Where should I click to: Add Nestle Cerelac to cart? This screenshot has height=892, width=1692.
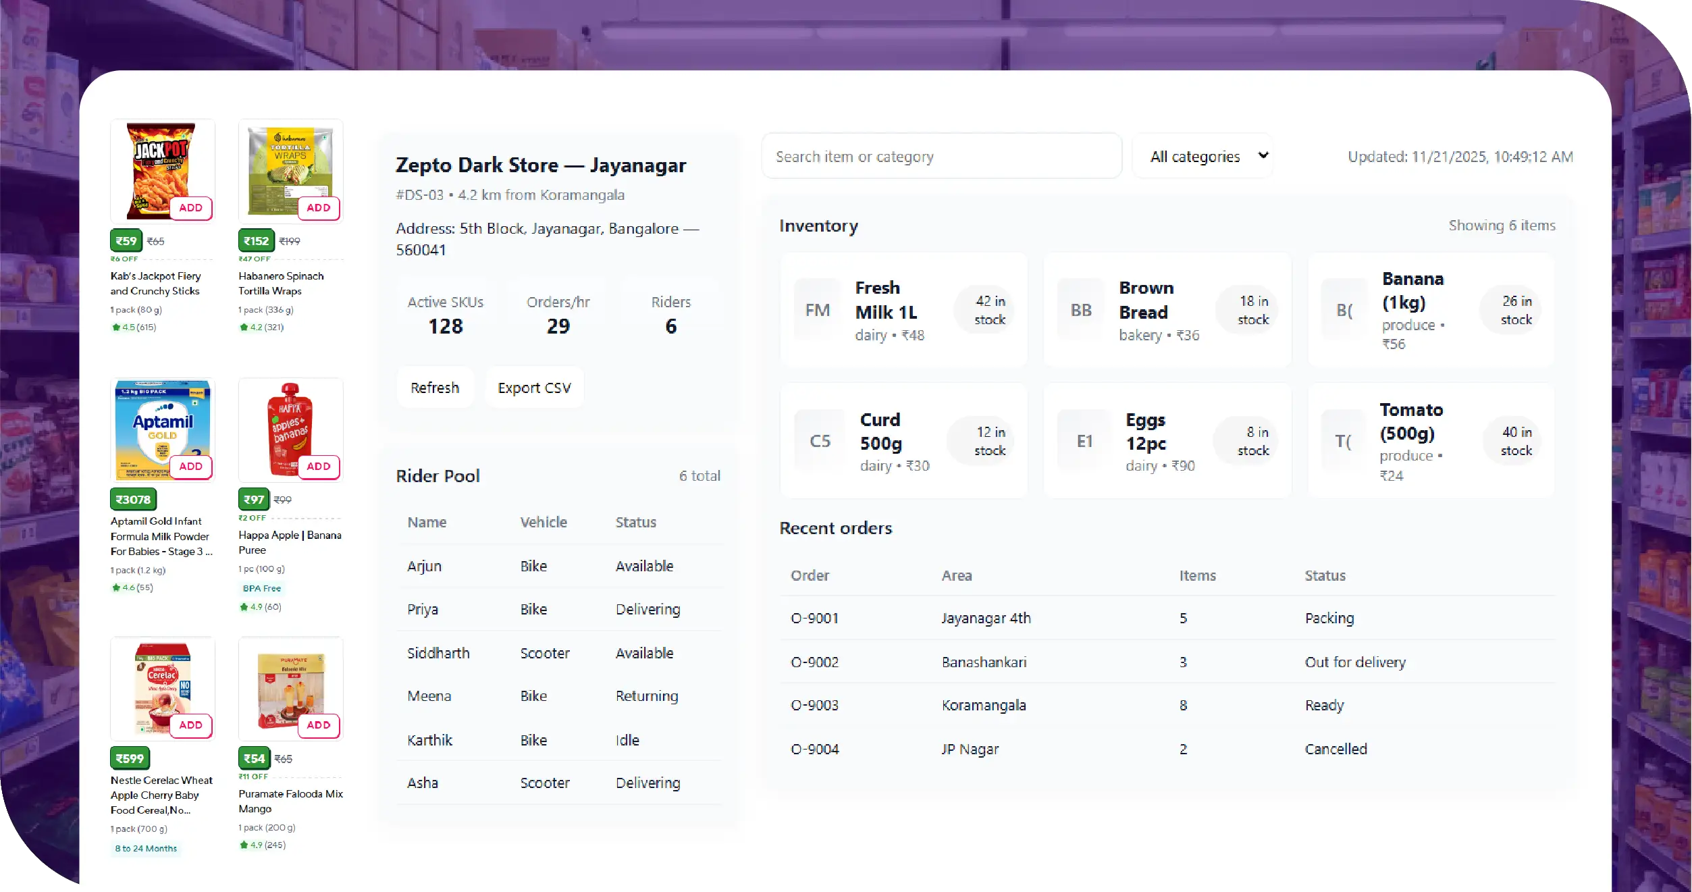click(190, 725)
